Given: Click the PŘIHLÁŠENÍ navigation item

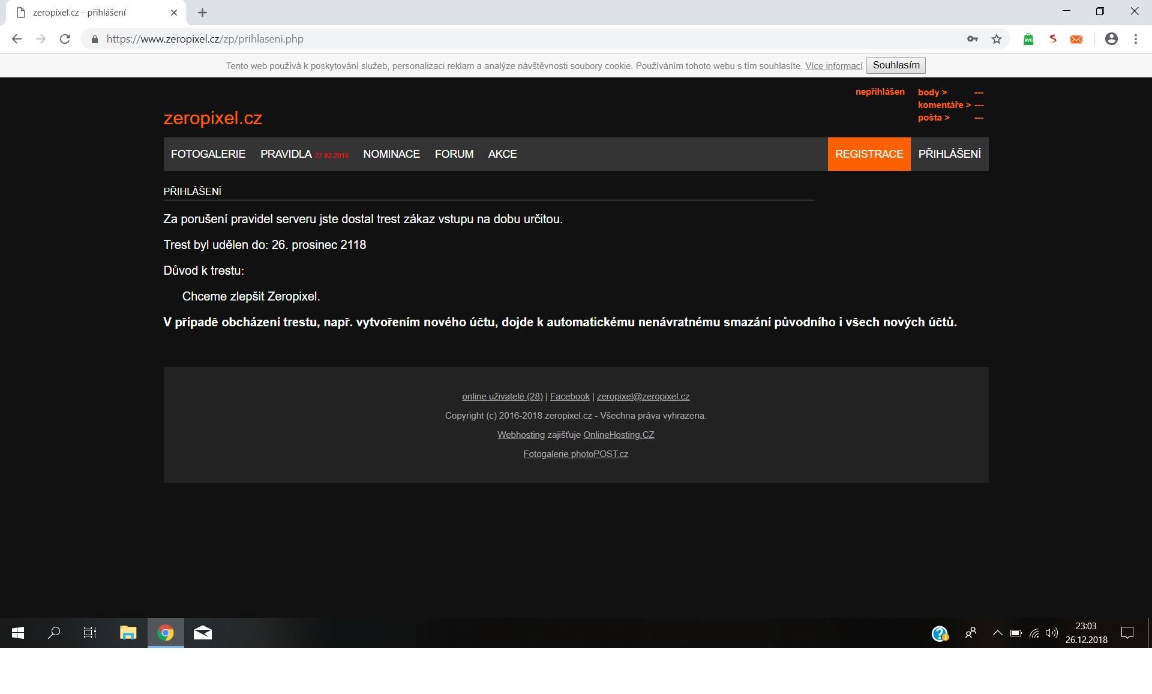Looking at the screenshot, I should (x=949, y=154).
